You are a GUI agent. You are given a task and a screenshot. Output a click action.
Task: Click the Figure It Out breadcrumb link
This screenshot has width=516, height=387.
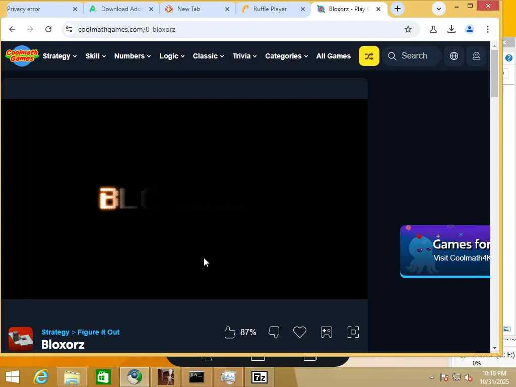[x=98, y=332]
